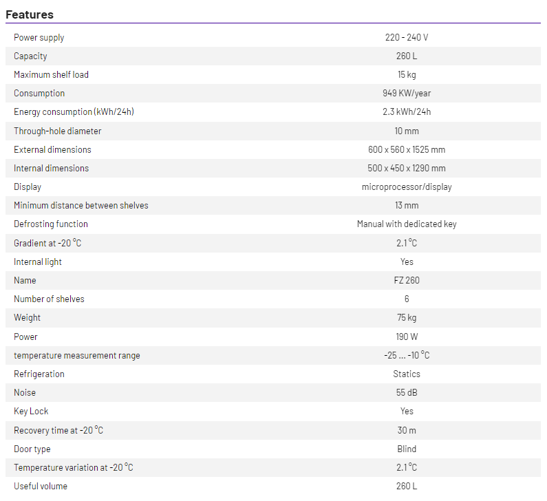
Task: Click the Through-hole diameter label
Action: click(x=57, y=131)
